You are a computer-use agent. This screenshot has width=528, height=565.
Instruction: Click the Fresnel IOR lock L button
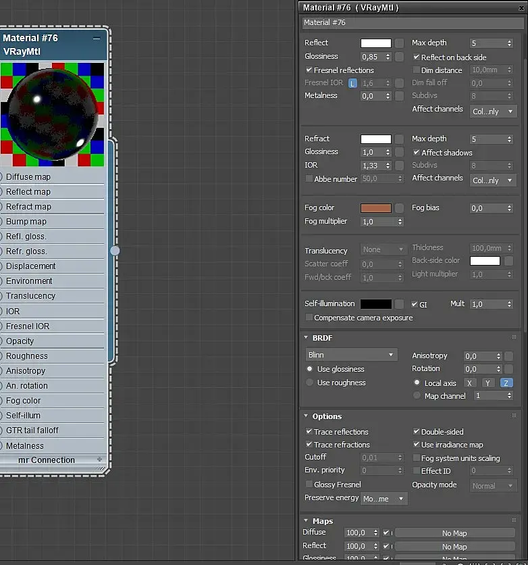pyautogui.click(x=352, y=83)
